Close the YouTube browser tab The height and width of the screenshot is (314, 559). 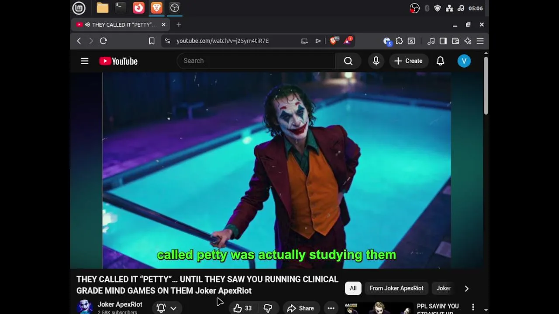pyautogui.click(x=163, y=25)
